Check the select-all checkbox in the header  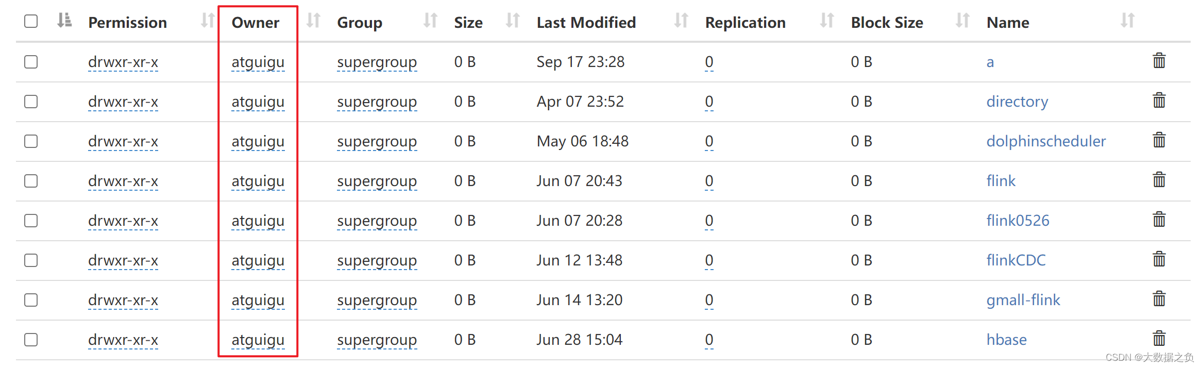(x=31, y=21)
